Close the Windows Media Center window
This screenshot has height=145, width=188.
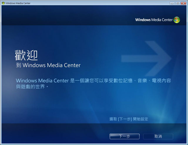183,3
